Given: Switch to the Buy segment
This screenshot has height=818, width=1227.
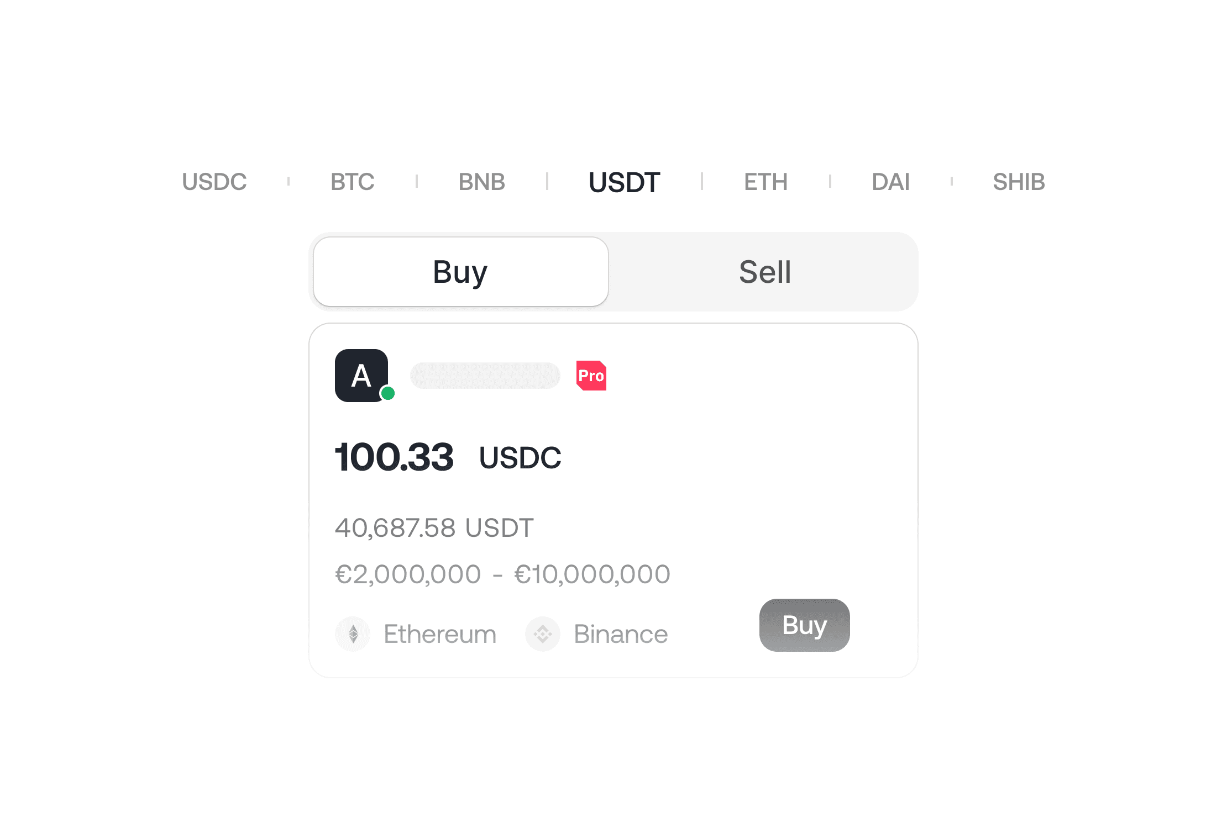Looking at the screenshot, I should pyautogui.click(x=461, y=272).
